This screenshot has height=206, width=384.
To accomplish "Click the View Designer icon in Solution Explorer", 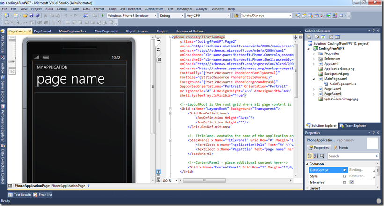I will tap(337, 37).
